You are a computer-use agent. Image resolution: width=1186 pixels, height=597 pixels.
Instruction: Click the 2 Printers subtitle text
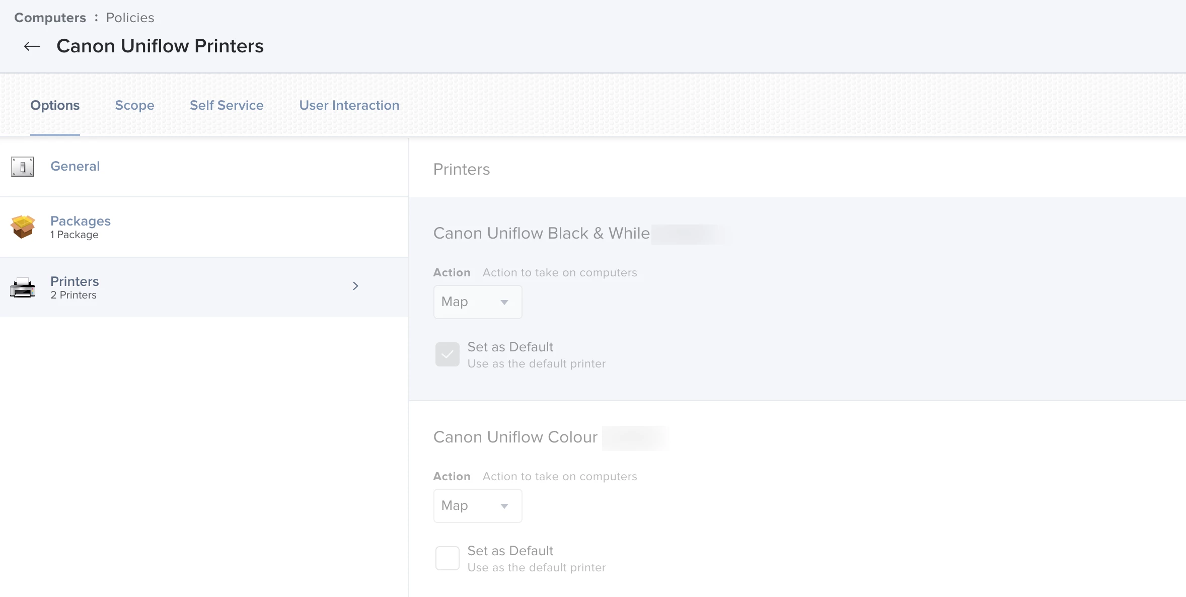73,295
